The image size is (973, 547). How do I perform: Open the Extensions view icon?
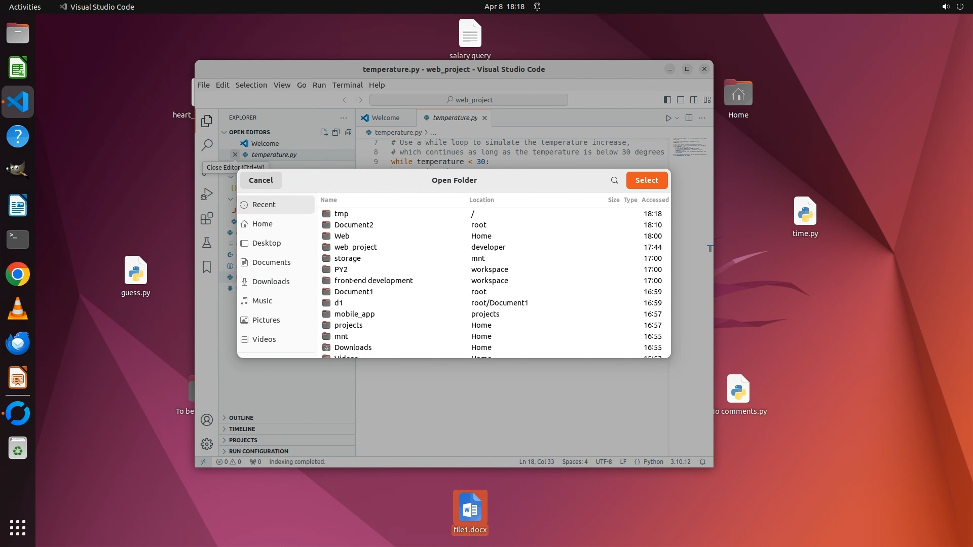click(206, 219)
